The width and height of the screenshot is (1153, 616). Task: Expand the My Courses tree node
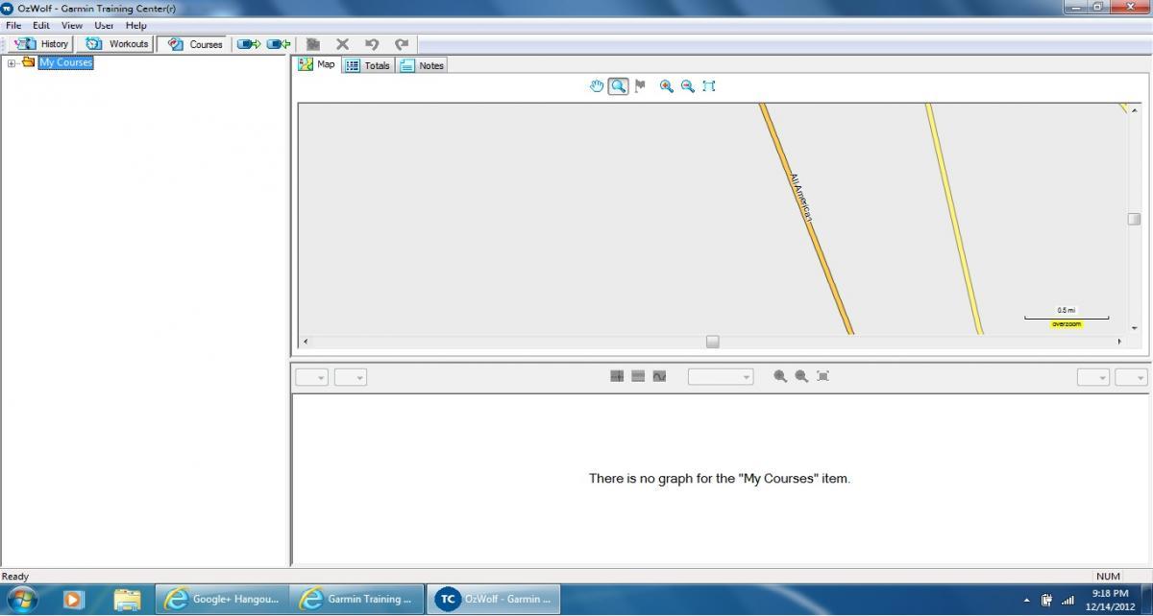point(12,63)
